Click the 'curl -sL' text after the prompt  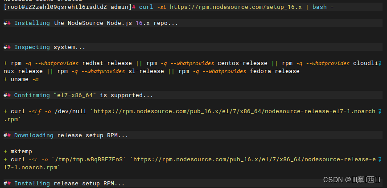(152, 7)
